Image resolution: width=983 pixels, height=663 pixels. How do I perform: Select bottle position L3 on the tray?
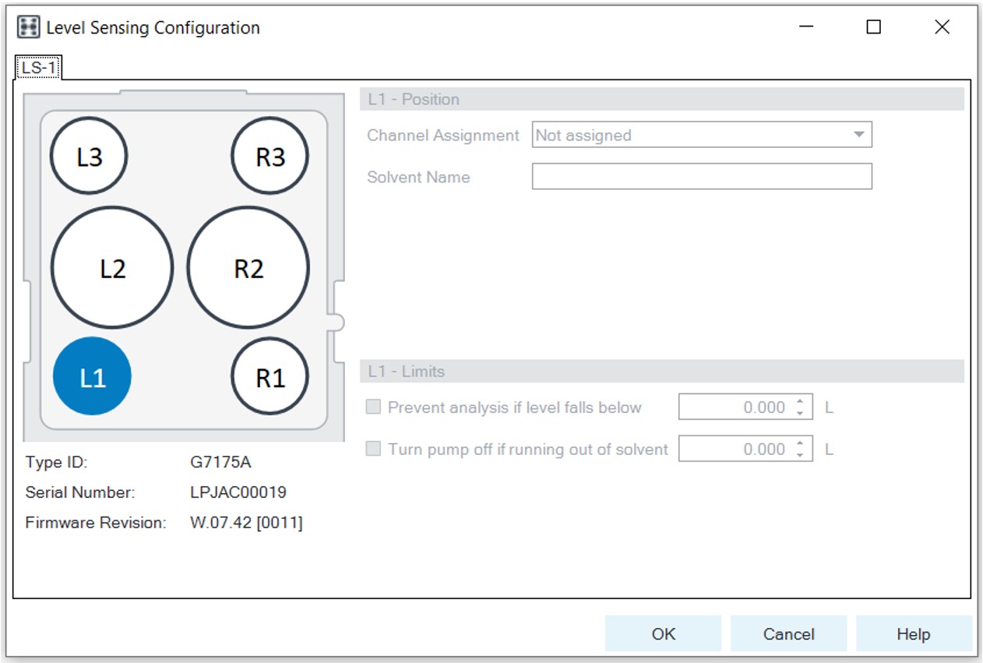click(88, 155)
